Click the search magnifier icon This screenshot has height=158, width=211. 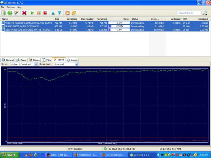(205, 13)
